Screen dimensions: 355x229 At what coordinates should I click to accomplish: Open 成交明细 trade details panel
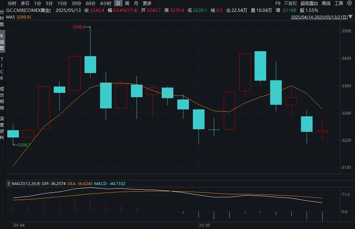pos(2,98)
